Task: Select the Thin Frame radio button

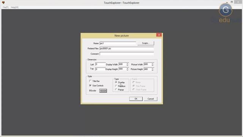Action: (x=134, y=86)
